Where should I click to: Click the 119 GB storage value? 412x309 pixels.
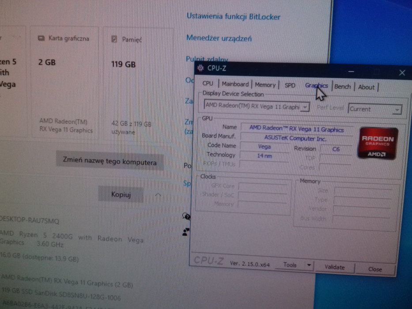tap(123, 64)
